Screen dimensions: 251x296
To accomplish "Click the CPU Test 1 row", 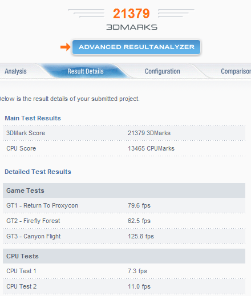I will pos(124,271).
